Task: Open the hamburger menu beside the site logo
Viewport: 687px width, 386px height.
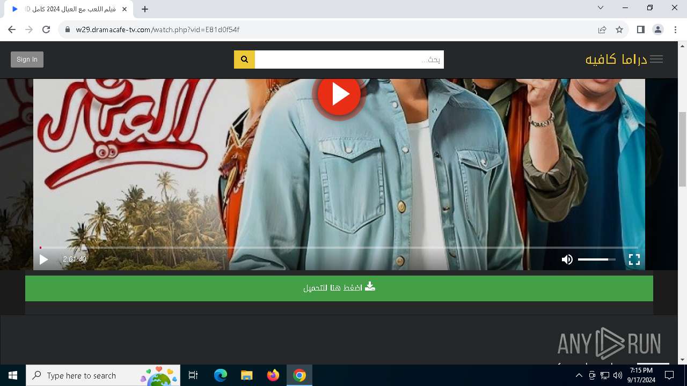Action: [656, 60]
